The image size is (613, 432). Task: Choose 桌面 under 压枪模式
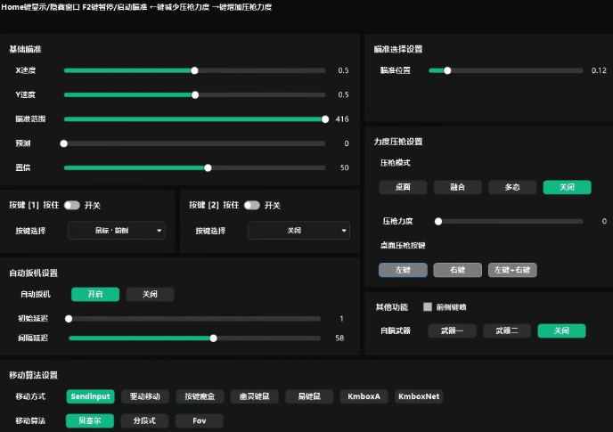pos(403,187)
